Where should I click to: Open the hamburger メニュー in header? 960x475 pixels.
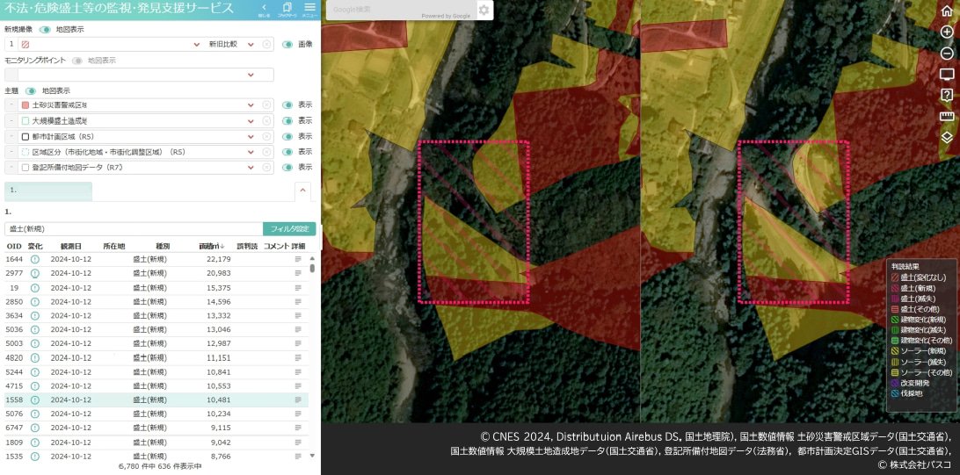(x=309, y=9)
